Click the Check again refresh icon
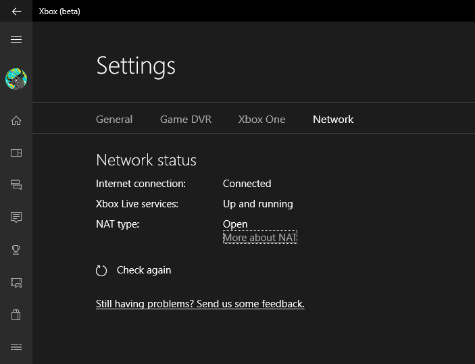 click(x=101, y=271)
